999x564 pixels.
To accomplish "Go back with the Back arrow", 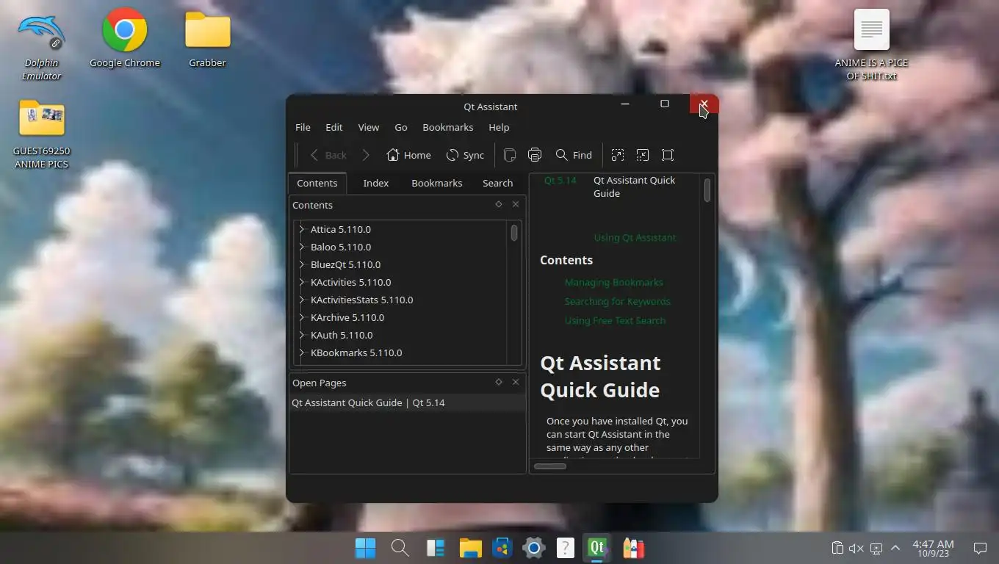I will click(x=328, y=155).
